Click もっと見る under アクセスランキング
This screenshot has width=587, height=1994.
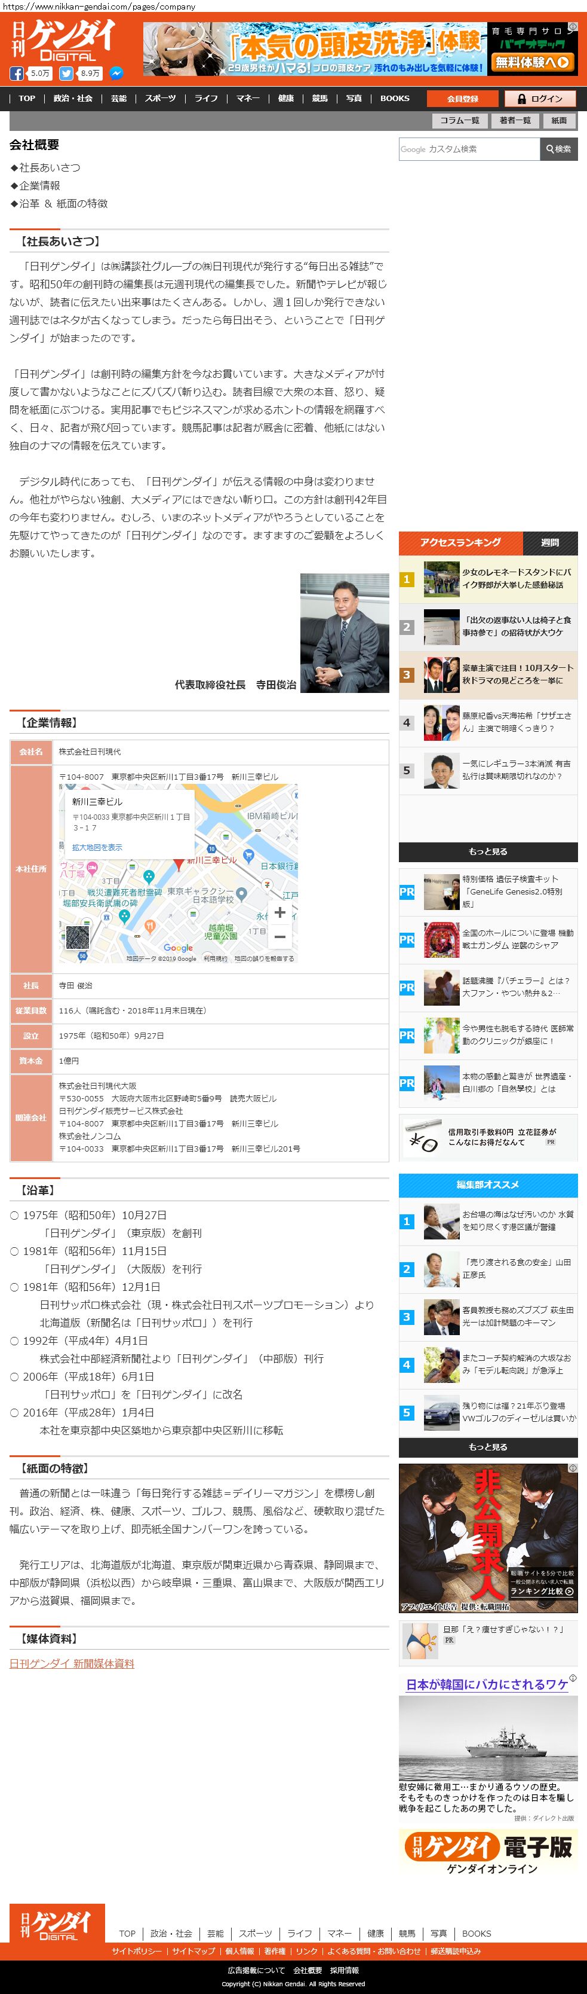(488, 851)
